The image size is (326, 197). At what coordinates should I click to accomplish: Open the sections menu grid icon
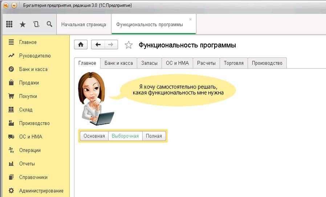[10, 24]
